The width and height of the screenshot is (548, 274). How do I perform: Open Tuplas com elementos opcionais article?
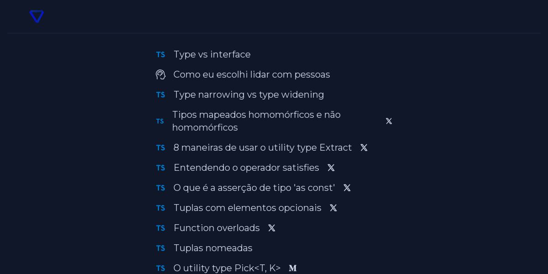248,208
